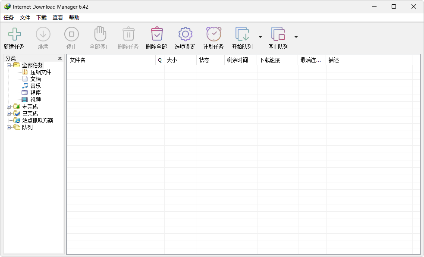Expand the 未完成 tree node
424x257 pixels.
click(9, 106)
